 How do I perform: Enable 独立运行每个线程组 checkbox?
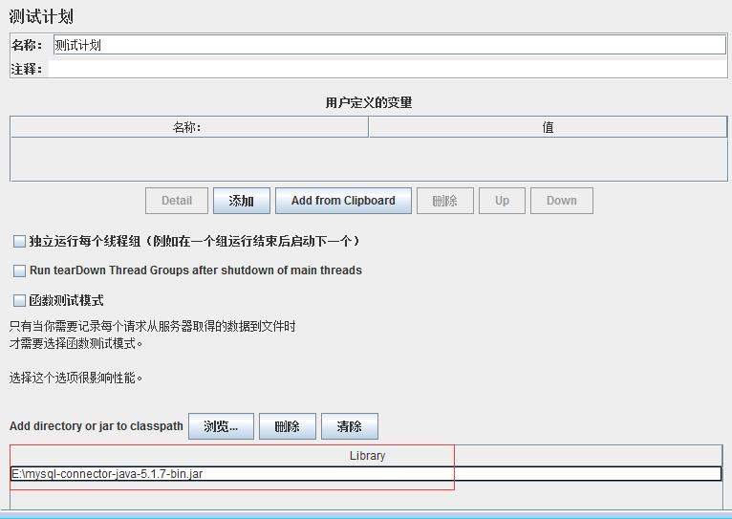pyautogui.click(x=19, y=241)
